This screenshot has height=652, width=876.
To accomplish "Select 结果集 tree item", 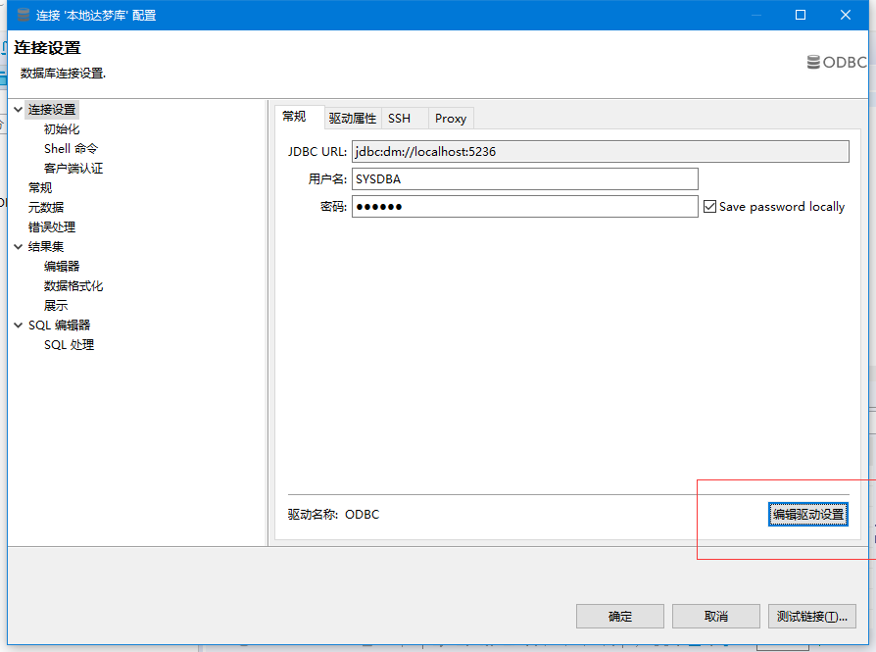I will (46, 247).
